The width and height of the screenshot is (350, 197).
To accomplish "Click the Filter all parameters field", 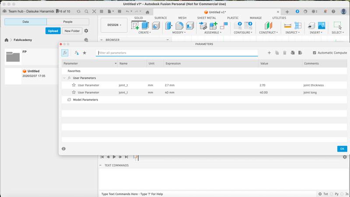I will coord(177,53).
